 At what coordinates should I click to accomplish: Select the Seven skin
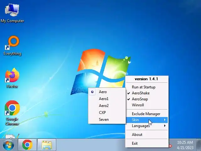(107, 120)
